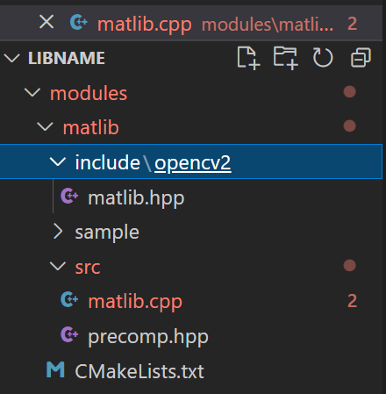This screenshot has height=394, width=386.
Task: Collapse the matlib folder chevron
Action: tap(45, 126)
